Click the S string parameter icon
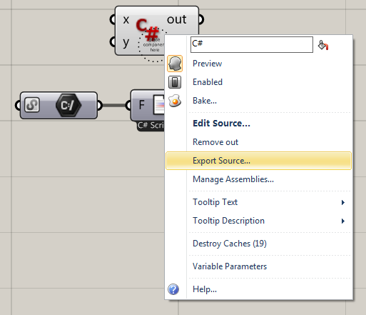The image size is (366, 315). (32, 105)
